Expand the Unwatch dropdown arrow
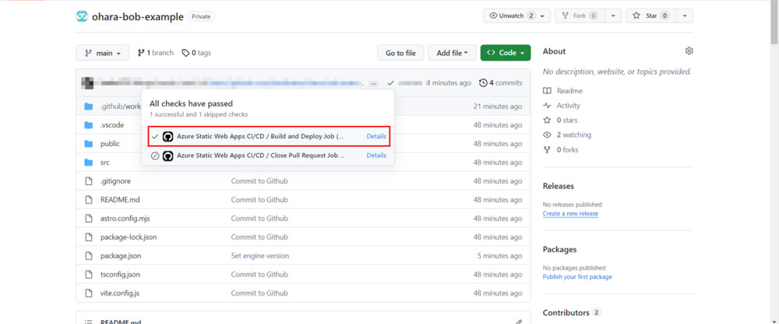Screen dimensions: 779x324 tap(542, 16)
